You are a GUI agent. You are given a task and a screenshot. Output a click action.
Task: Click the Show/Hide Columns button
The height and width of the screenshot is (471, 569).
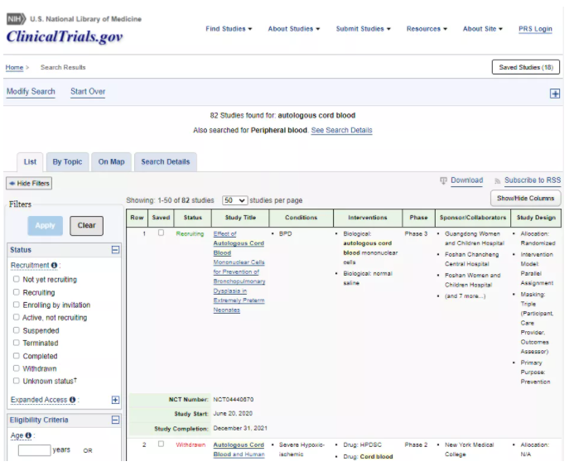click(525, 199)
